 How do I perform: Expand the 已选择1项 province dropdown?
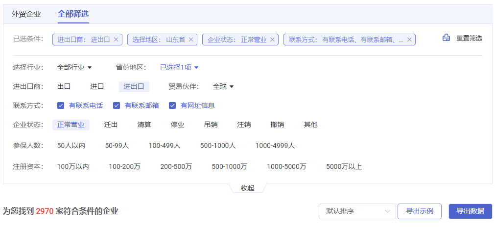pyautogui.click(x=179, y=67)
